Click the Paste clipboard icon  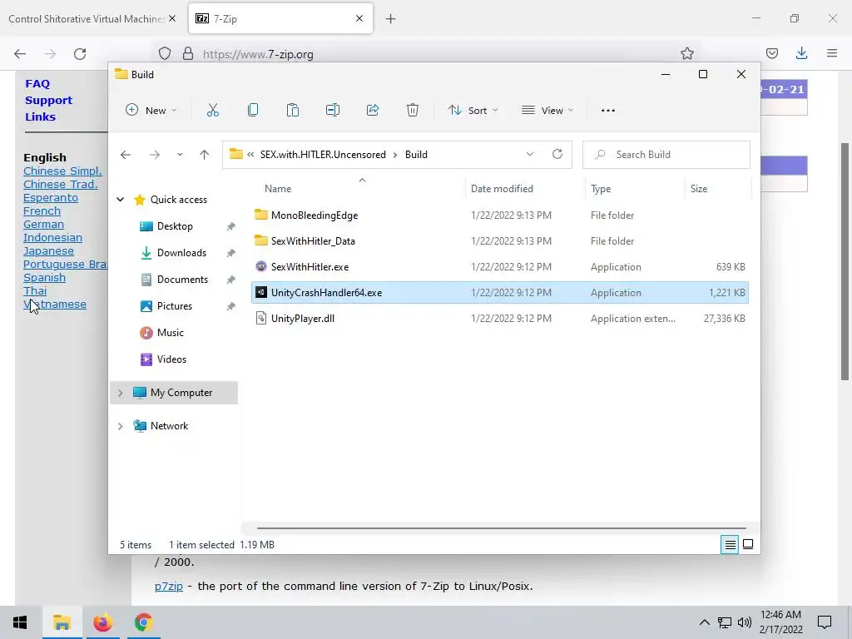[x=293, y=111]
